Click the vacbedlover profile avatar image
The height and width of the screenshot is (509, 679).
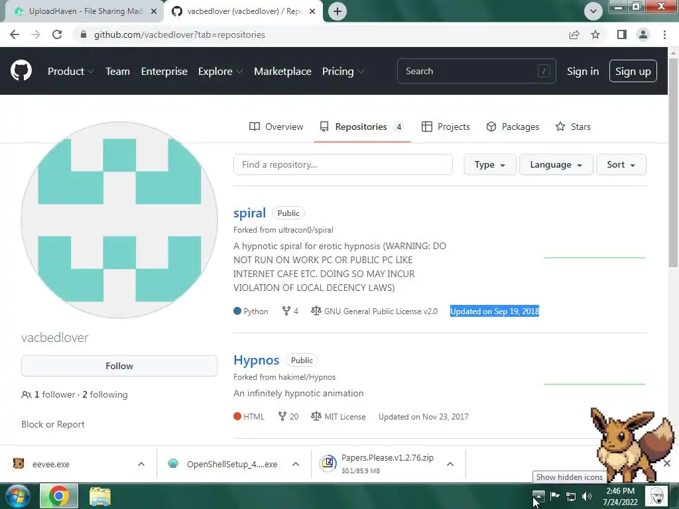[119, 220]
